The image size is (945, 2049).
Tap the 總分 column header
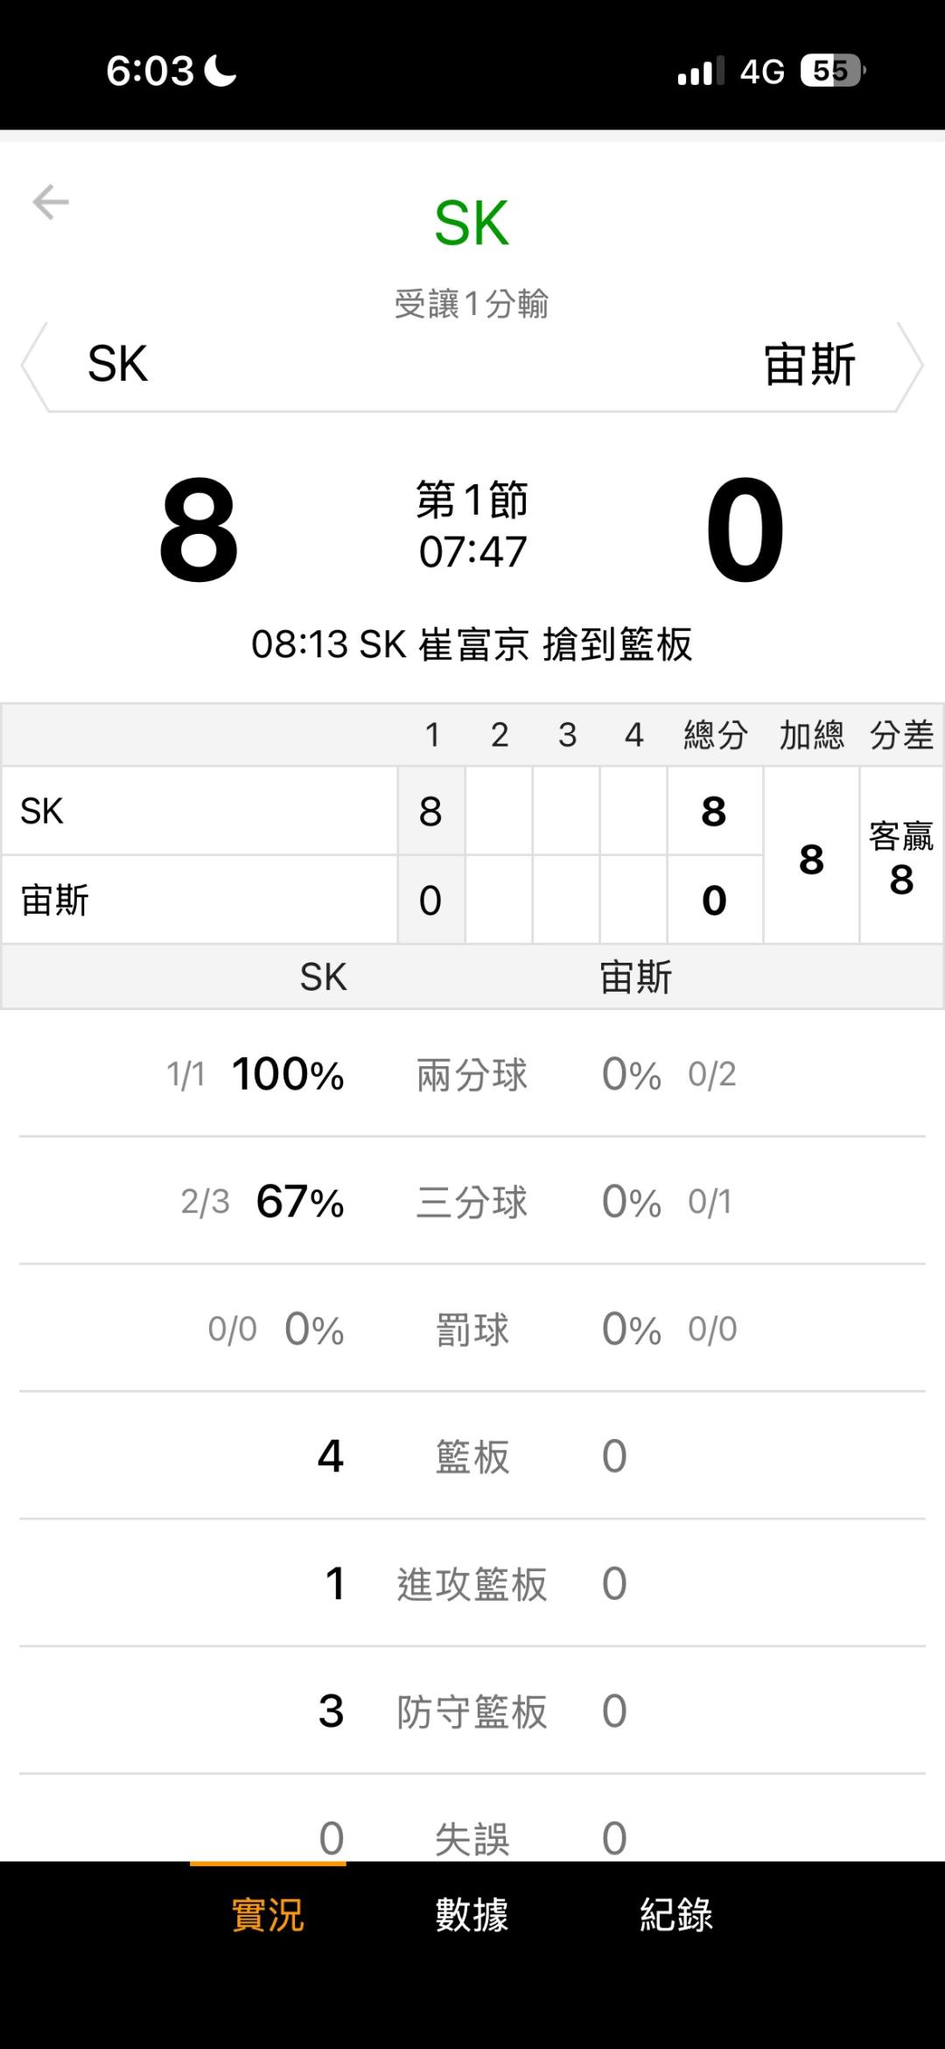[715, 735]
